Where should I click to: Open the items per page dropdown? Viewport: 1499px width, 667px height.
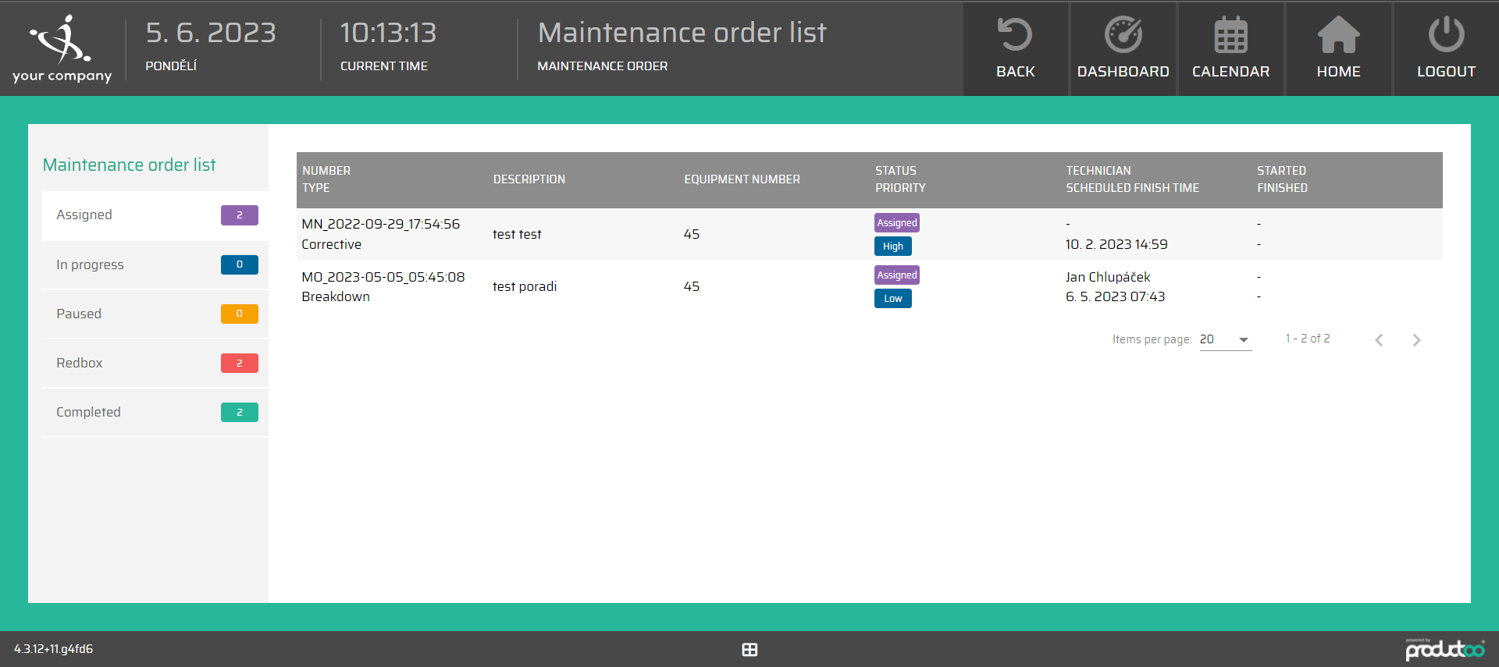(1226, 340)
